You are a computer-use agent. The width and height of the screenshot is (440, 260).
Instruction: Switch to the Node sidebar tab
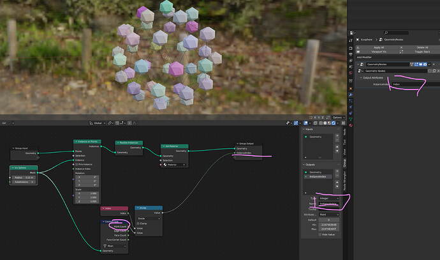pyautogui.click(x=344, y=132)
